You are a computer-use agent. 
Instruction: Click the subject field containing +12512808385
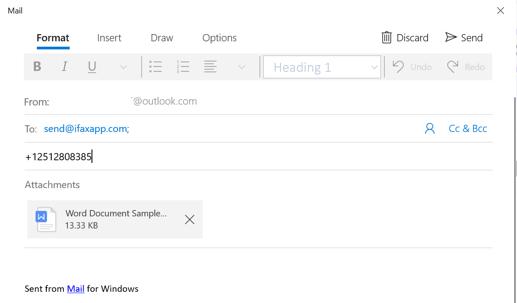[58, 156]
